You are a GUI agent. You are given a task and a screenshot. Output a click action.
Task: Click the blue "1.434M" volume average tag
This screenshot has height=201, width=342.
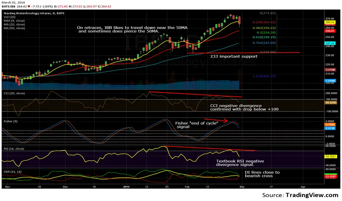(x=330, y=81)
